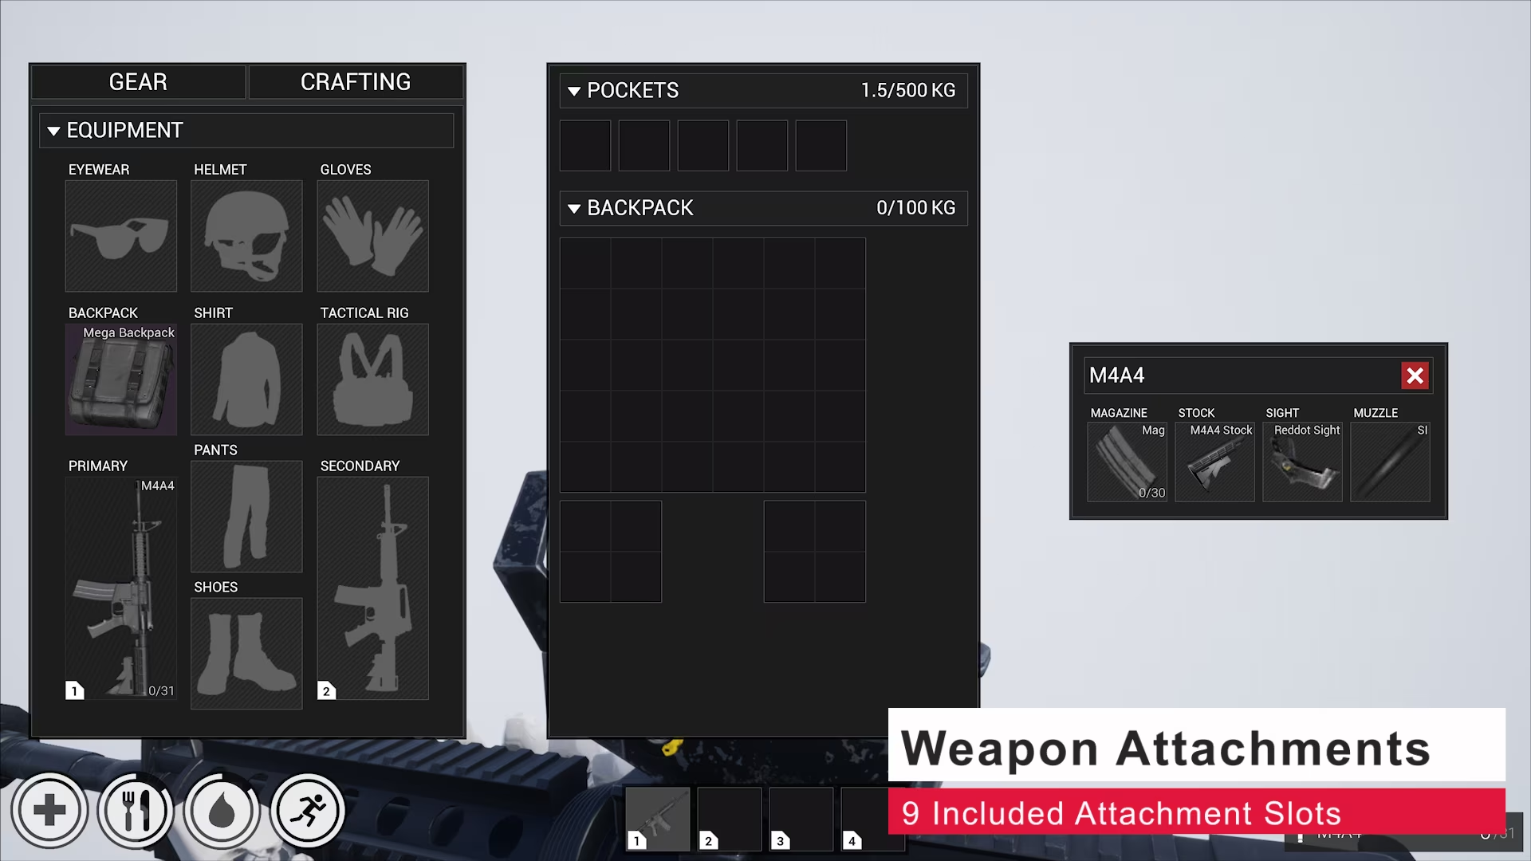
Task: Click the health/medkit status icon
Action: [x=49, y=808]
